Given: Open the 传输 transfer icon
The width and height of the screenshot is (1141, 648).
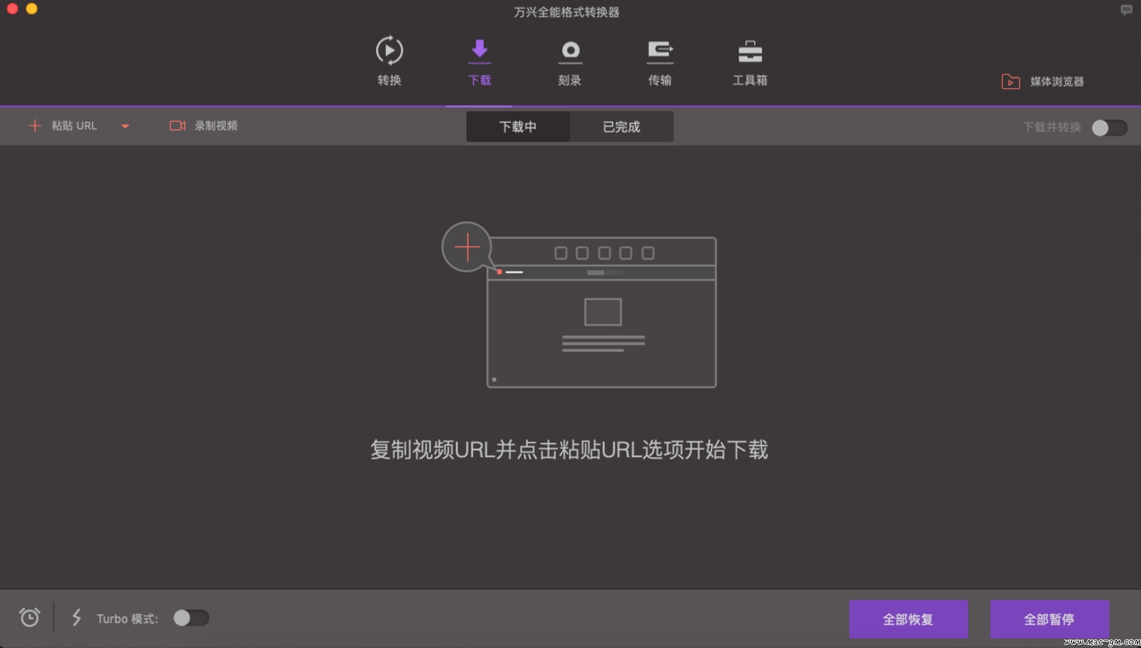Looking at the screenshot, I should (x=660, y=51).
